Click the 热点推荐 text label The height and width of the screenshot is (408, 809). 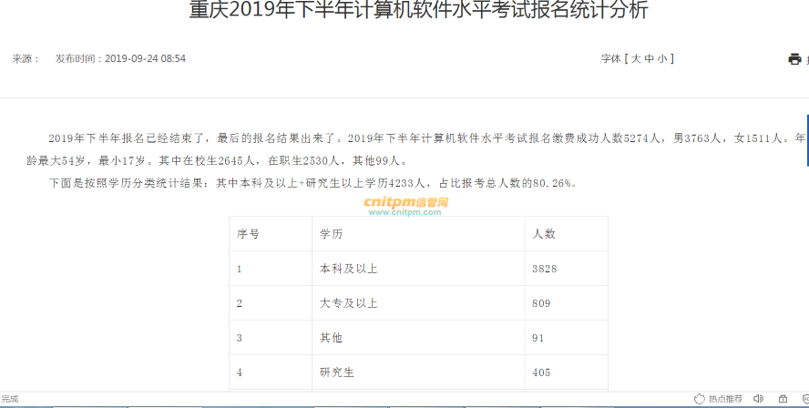click(725, 399)
